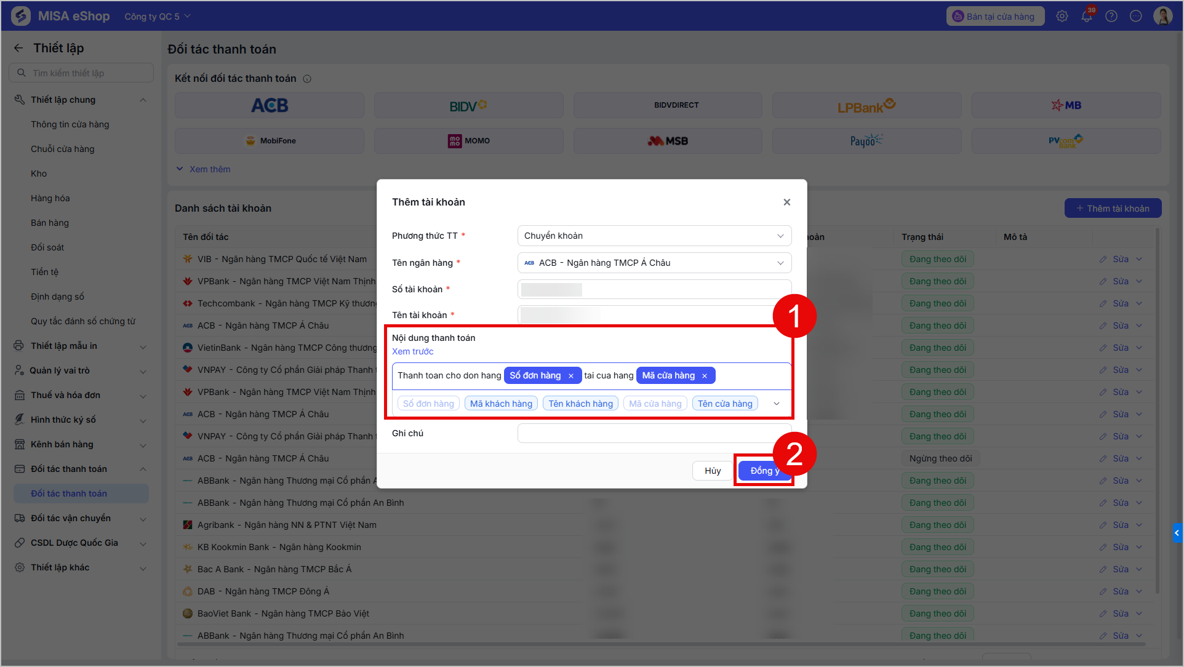Open the notifications bell icon
This screenshot has width=1184, height=667.
[x=1087, y=17]
